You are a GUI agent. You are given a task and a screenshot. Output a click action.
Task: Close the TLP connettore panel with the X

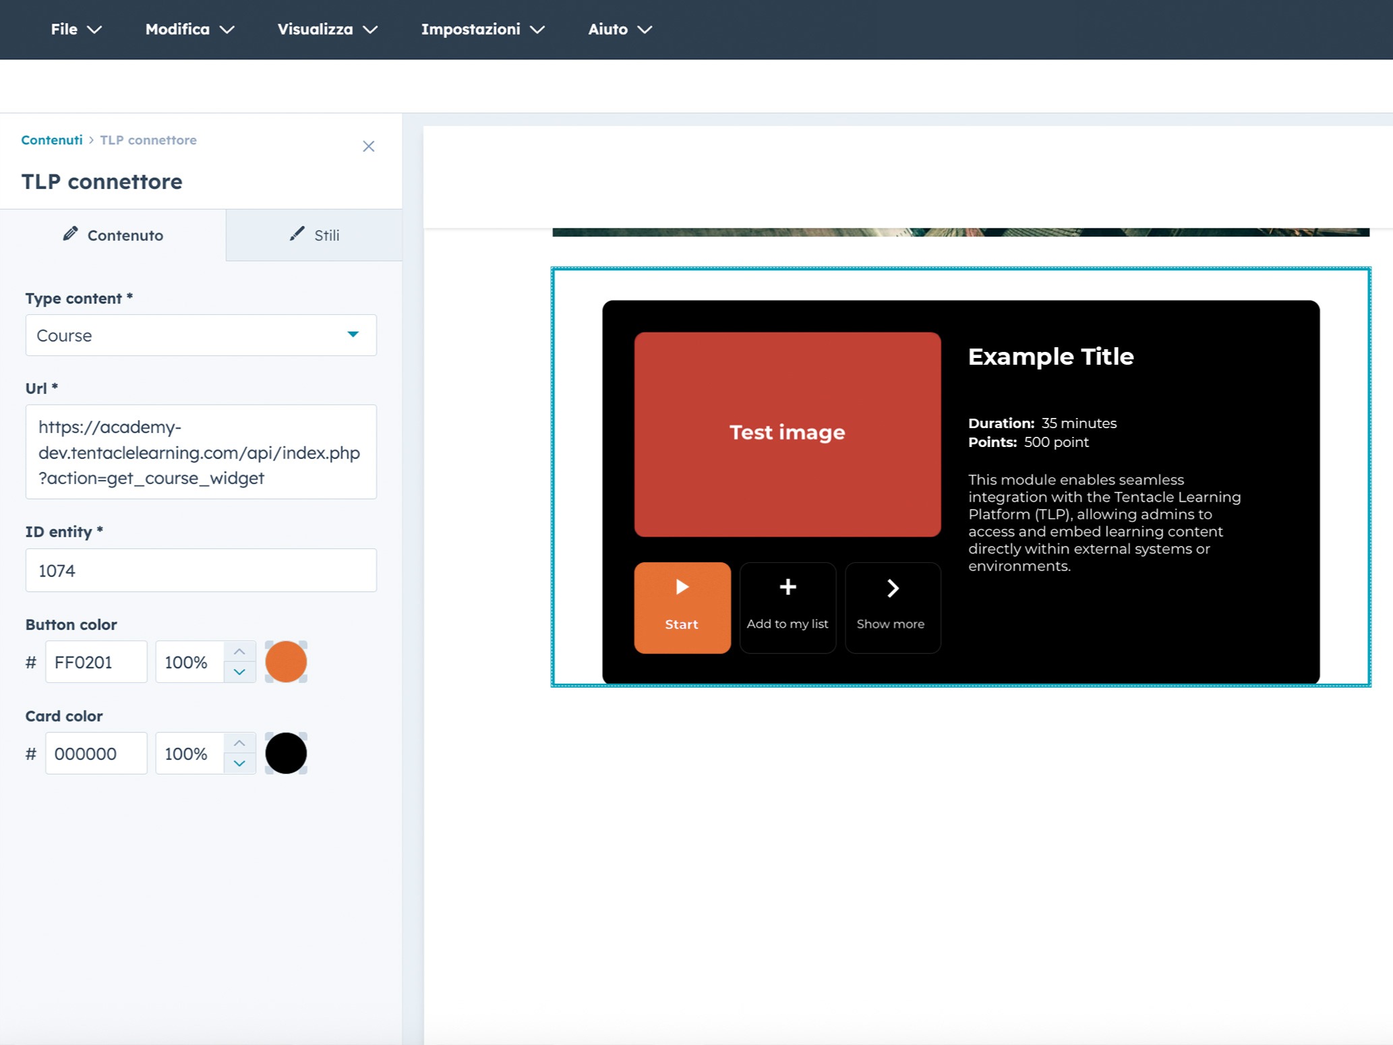(369, 146)
